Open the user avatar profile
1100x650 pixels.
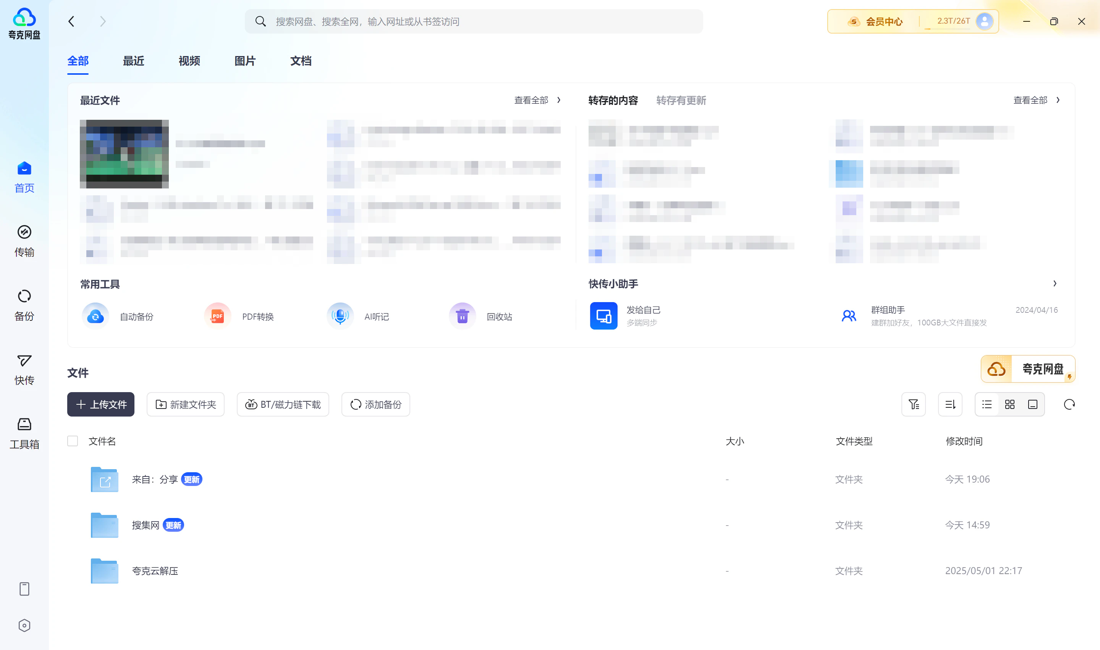[x=985, y=21]
